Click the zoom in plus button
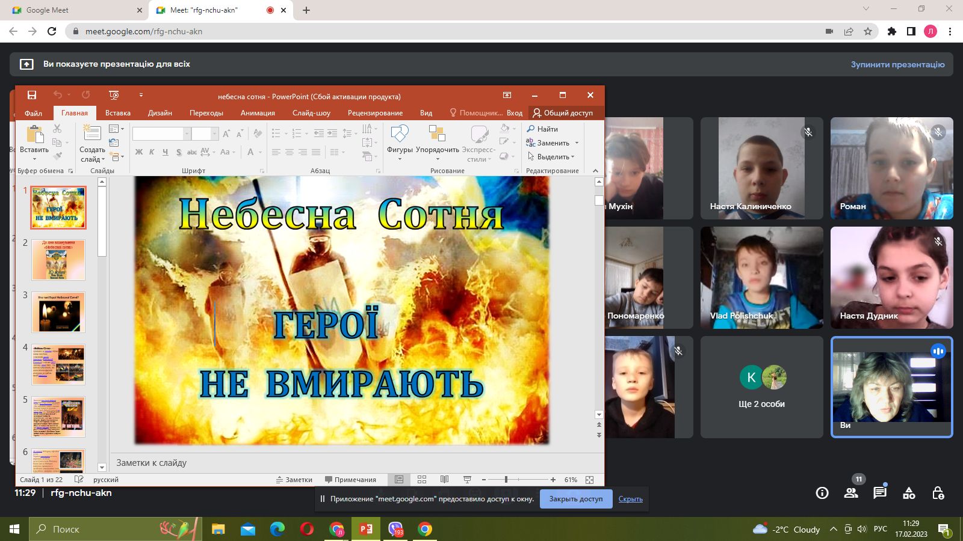Screen dimensions: 963x541 tap(553, 480)
